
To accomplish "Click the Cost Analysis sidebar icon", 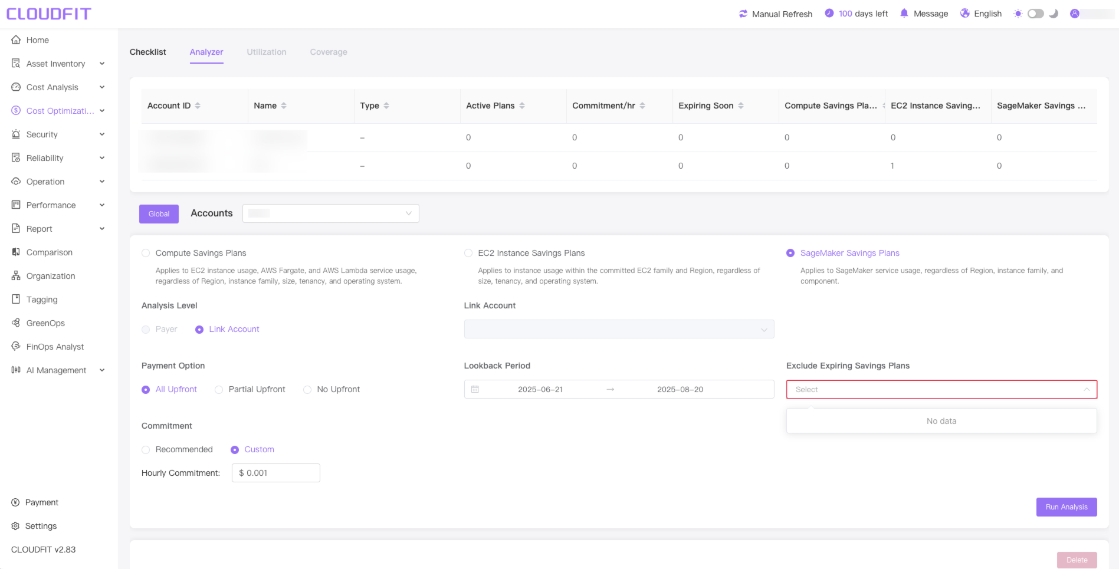I will tap(16, 87).
